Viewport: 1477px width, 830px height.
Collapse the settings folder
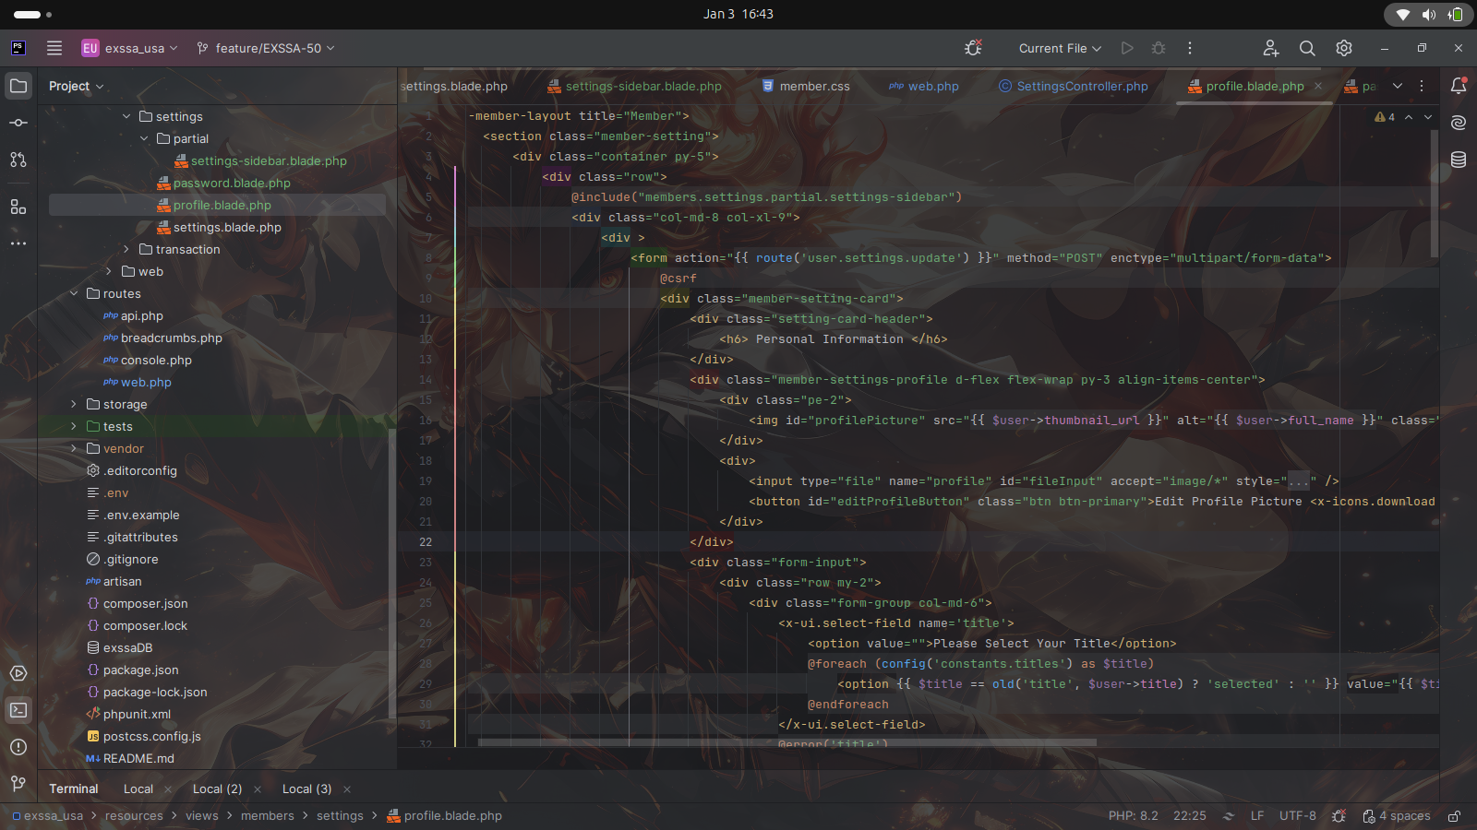(126, 116)
